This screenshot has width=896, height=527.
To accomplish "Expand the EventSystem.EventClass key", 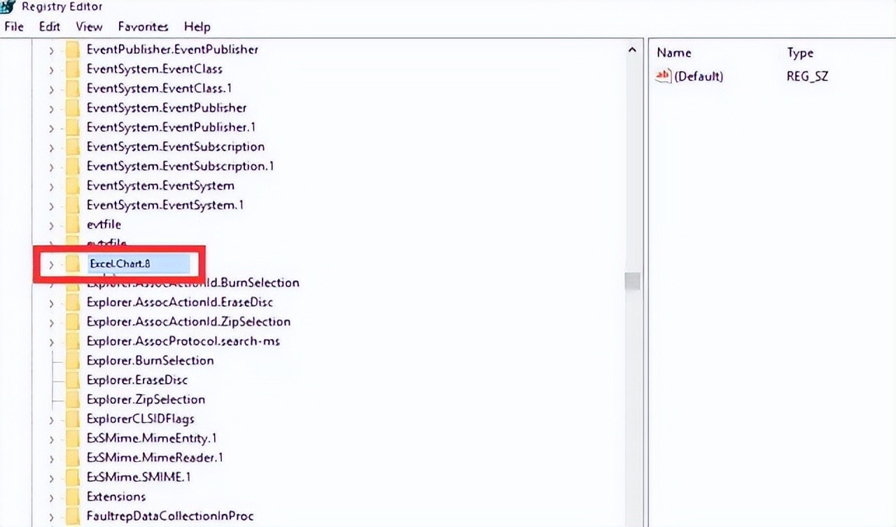I will pyautogui.click(x=51, y=70).
